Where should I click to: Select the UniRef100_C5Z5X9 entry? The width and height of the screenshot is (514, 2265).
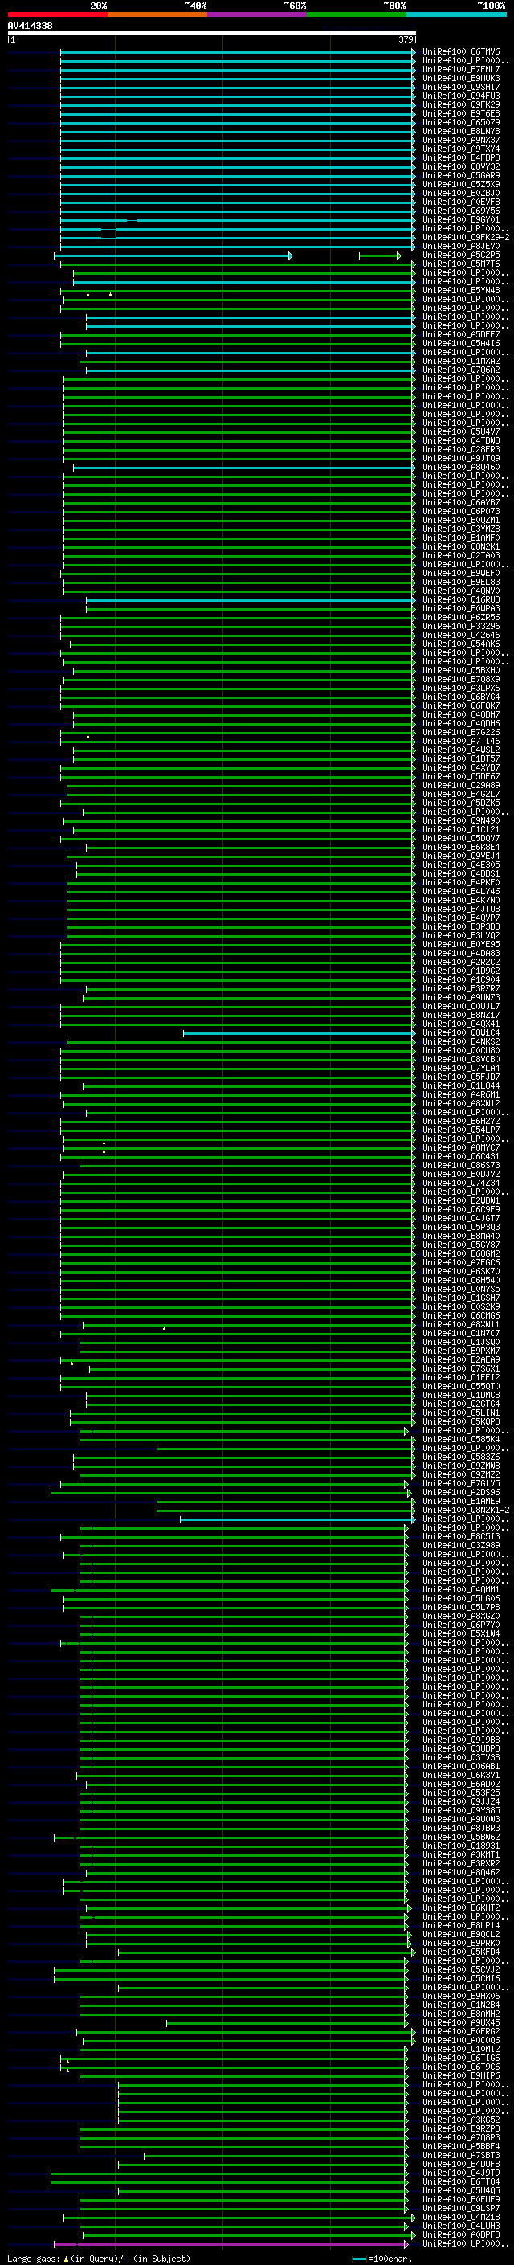460,184
